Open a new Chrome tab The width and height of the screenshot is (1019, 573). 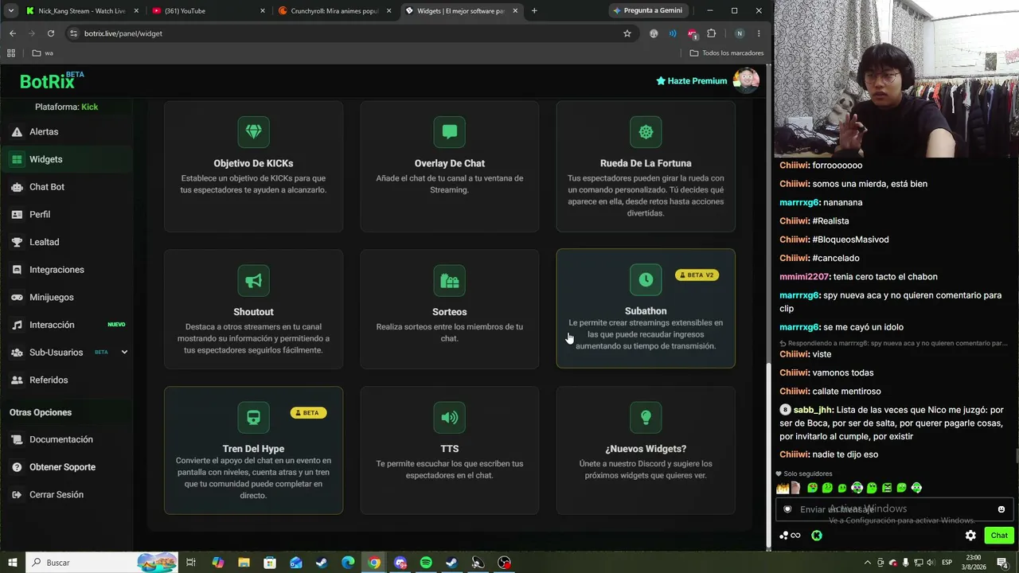[534, 11]
